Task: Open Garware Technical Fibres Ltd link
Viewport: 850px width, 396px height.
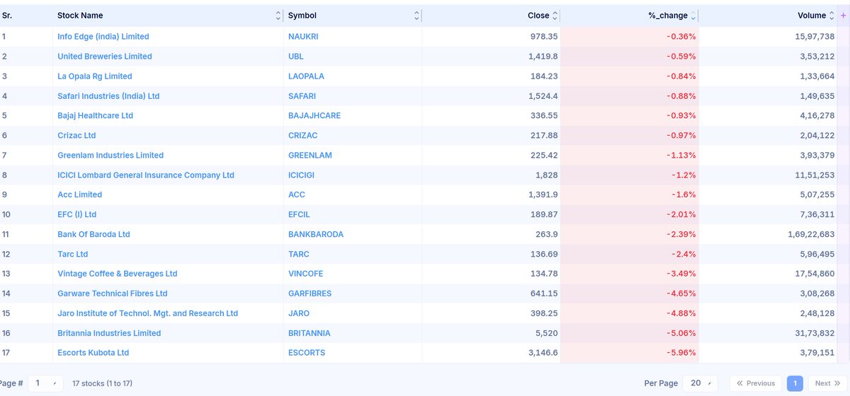Action: 113,293
